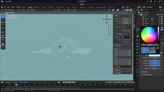
Task: Enable Lock Camera to View checkbox
Action: coord(122,42)
